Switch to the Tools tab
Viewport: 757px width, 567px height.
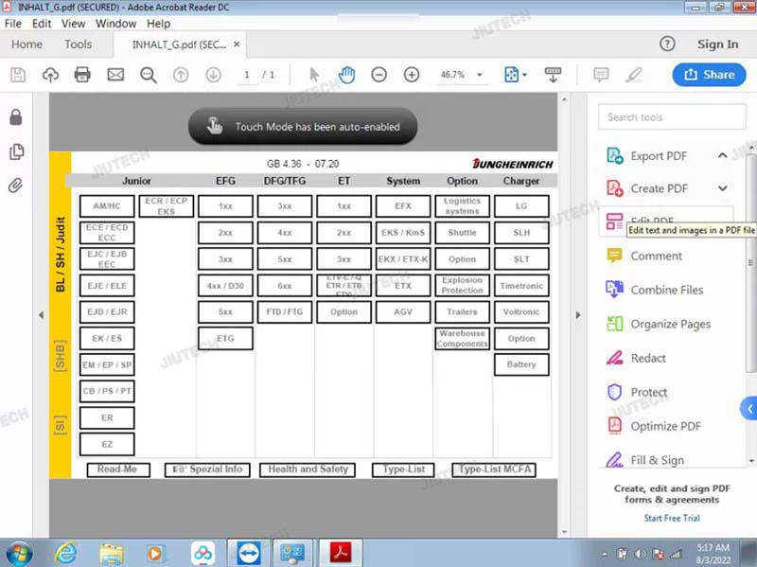(78, 44)
